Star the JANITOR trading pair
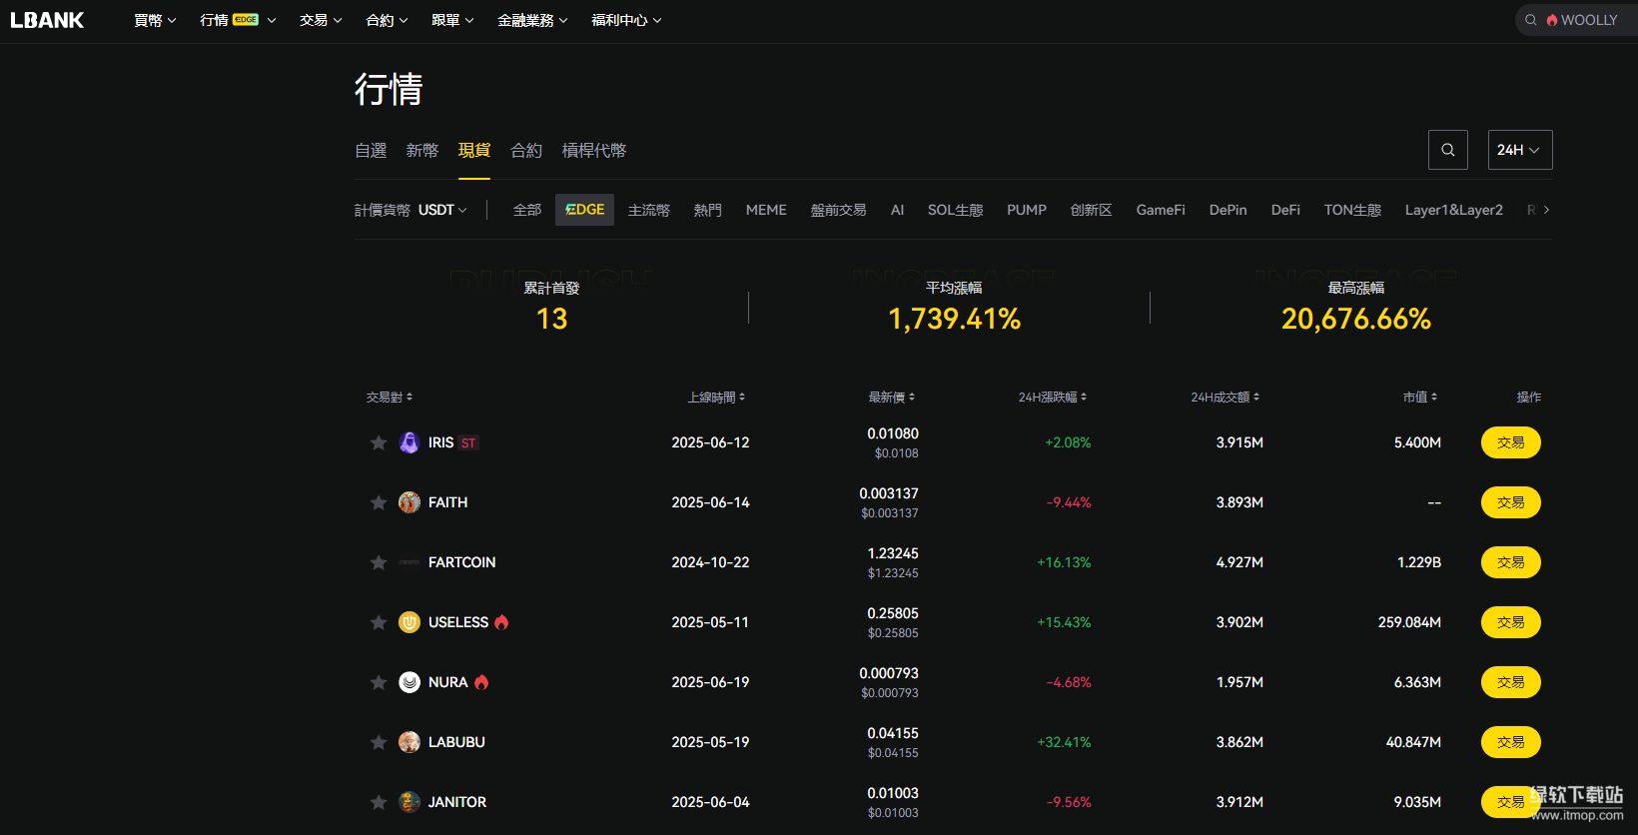This screenshot has height=835, width=1638. [x=379, y=802]
